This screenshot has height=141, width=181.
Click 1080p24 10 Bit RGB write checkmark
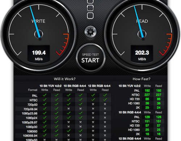coord(68,117)
